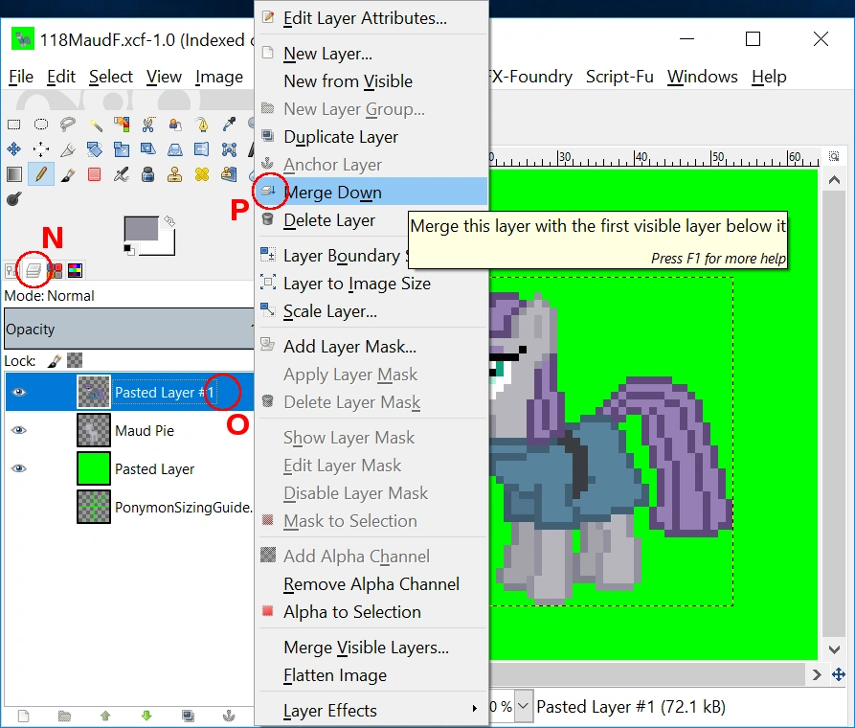Select the Move tool

point(13,149)
